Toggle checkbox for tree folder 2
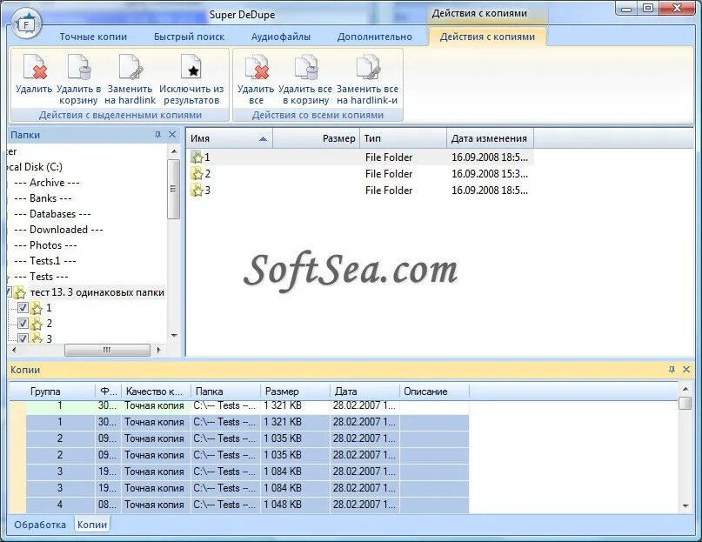The width and height of the screenshot is (702, 542). [x=23, y=324]
